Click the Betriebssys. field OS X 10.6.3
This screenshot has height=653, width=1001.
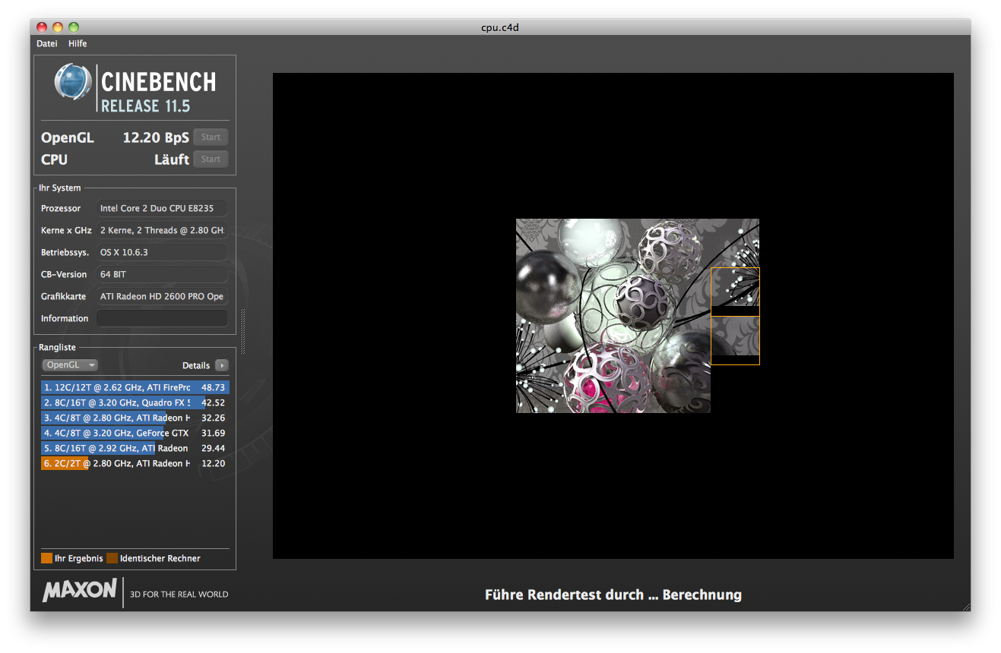pos(162,252)
